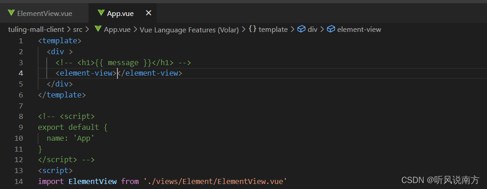Image resolution: width=487 pixels, height=189 pixels.
Task: Click line number 14 in gutter
Action: [19, 182]
